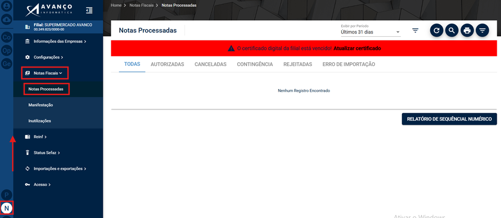Collapse sidebar with the menu toggle icon
Screen dimensions: 501x218
click(x=89, y=10)
